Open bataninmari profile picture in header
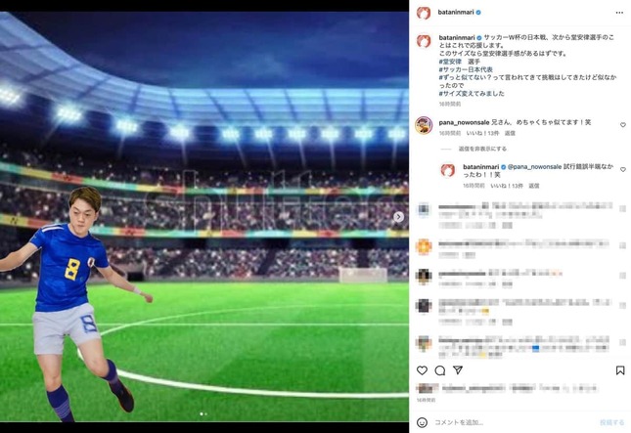 click(424, 13)
